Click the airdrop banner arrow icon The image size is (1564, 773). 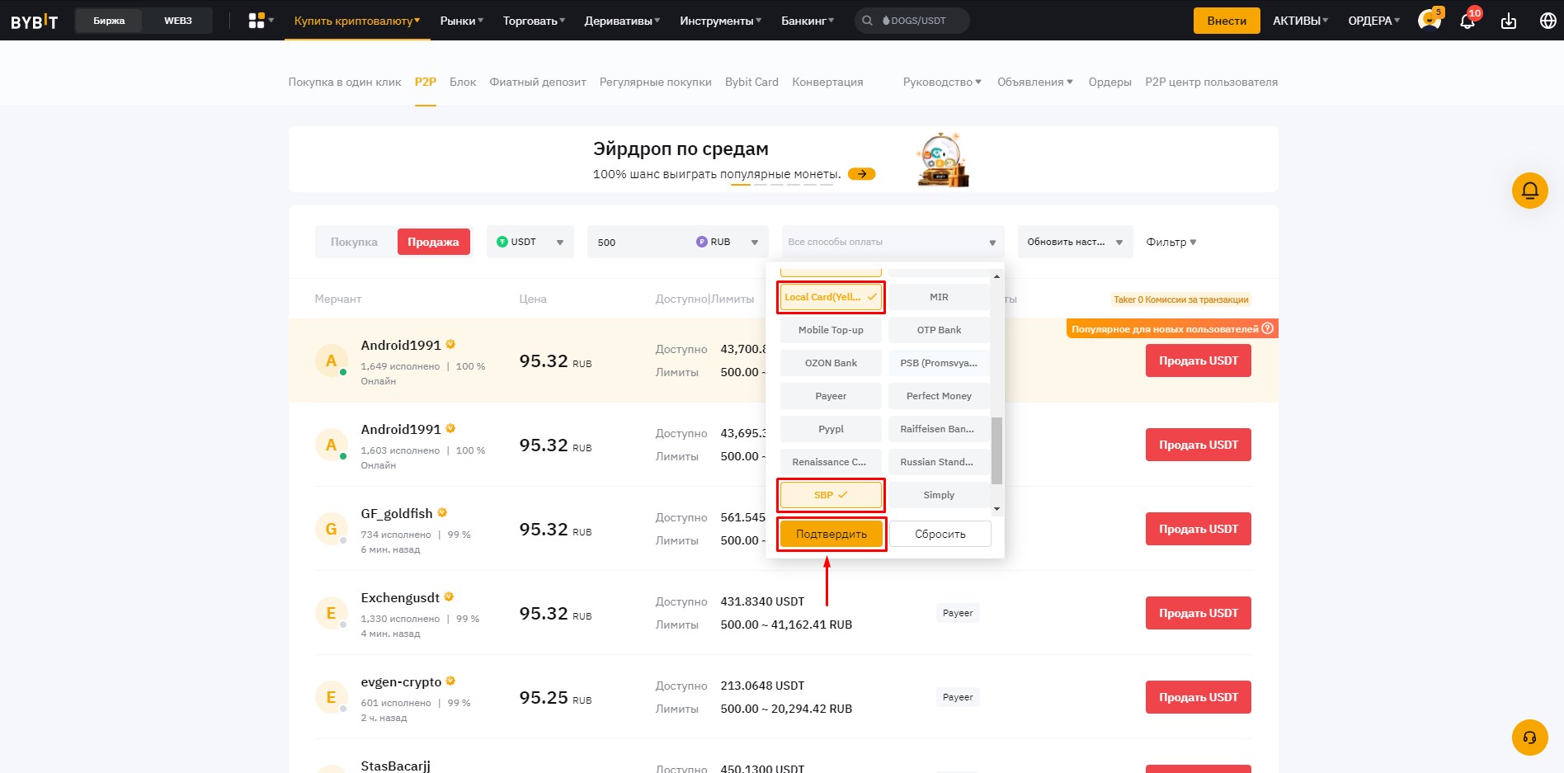(x=861, y=174)
